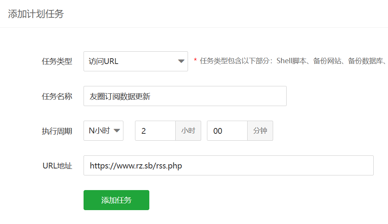The height and width of the screenshot is (224, 388).
Task: Focus the 任务名称 field containing 友圈订阅数据更新
Action: 185,96
